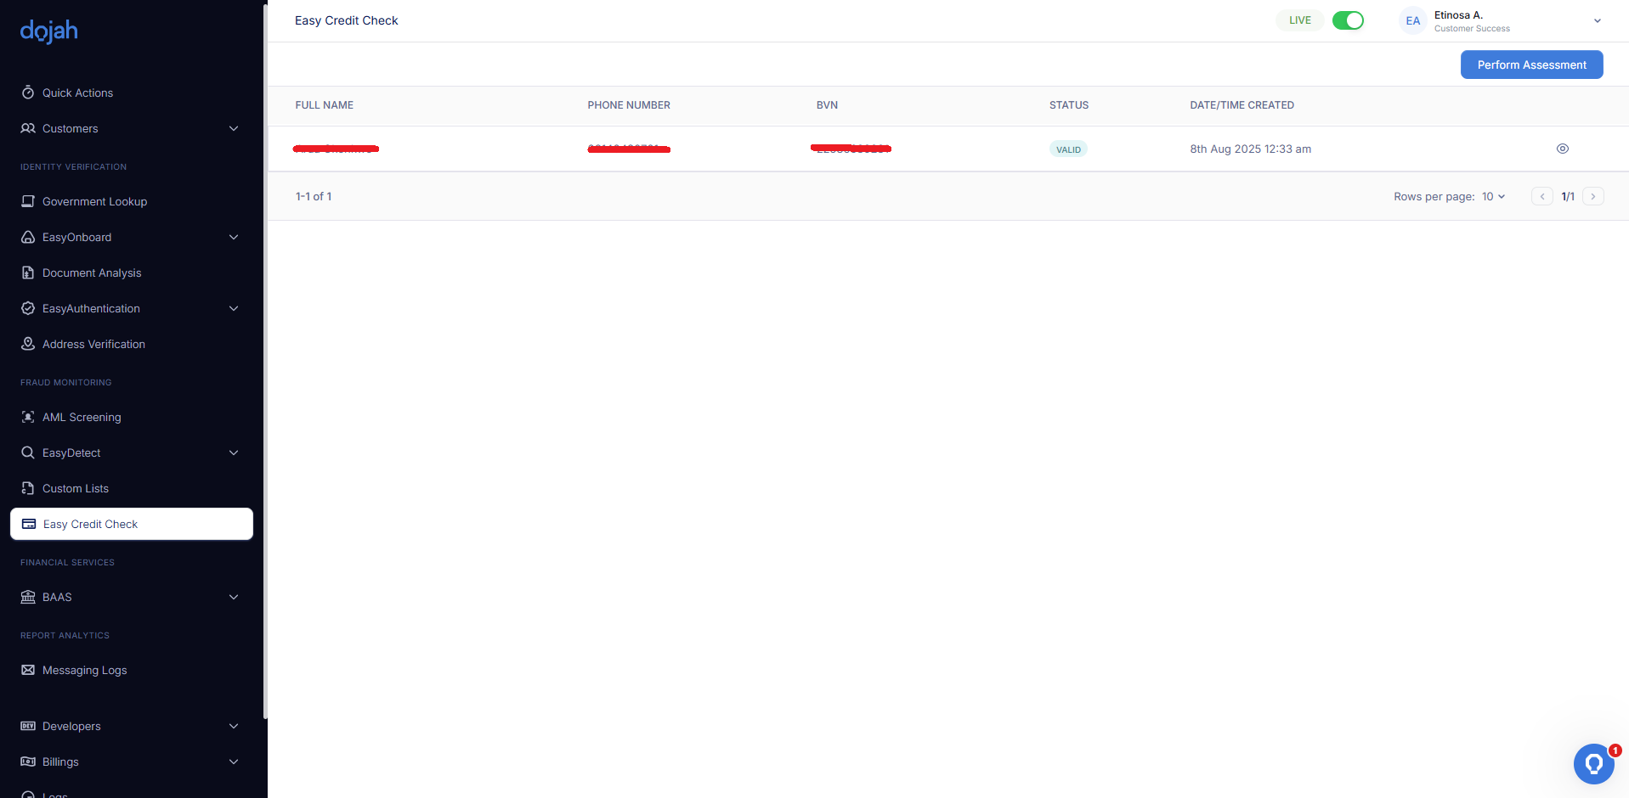Expand the Customers menu chevron

234,128
